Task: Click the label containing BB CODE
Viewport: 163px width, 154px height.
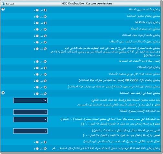Action: point(119,80)
